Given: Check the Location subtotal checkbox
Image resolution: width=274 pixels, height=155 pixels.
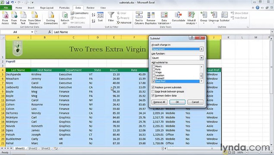Looking at the screenshot, I should click(154, 75).
